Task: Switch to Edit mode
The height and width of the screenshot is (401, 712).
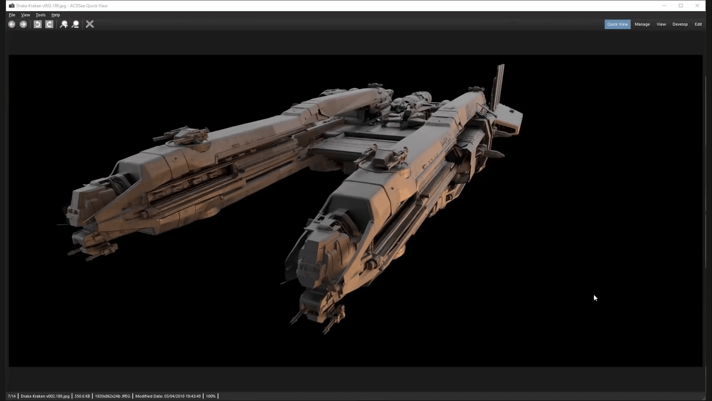Action: (698, 24)
